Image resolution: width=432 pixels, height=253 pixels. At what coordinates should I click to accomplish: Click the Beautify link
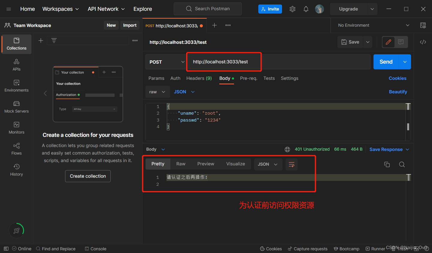click(398, 92)
